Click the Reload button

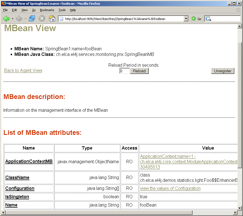tap(139, 71)
